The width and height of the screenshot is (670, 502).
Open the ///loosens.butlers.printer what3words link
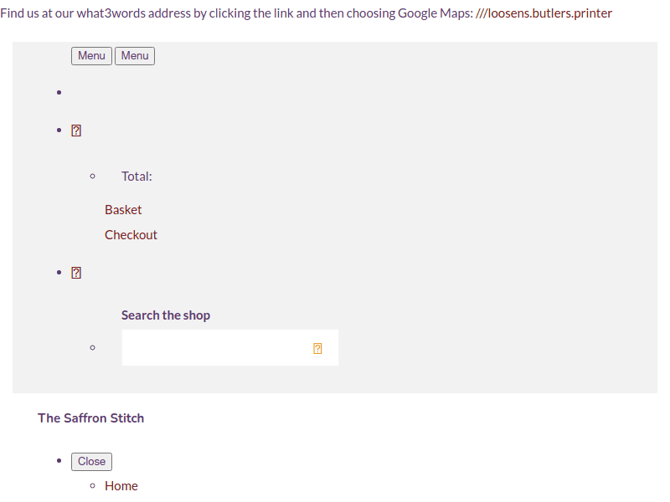[x=544, y=13]
